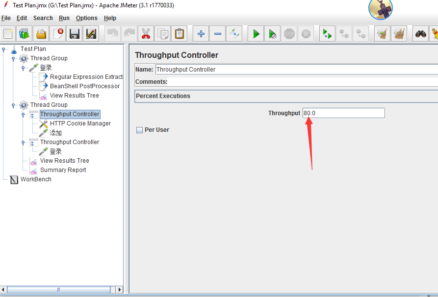This screenshot has height=297, width=438.
Task: Click the Comments input field
Action: click(x=303, y=82)
